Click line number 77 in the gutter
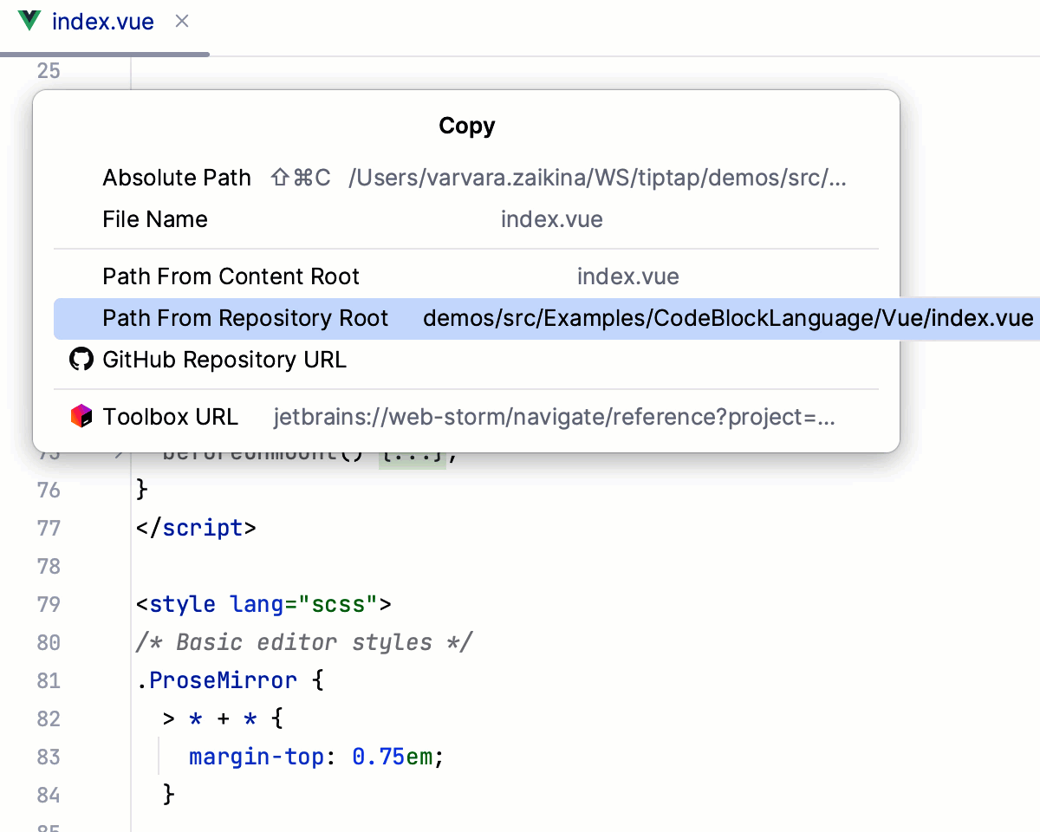1040x832 pixels. click(49, 528)
